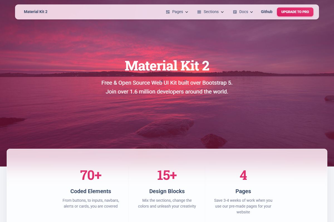This screenshot has width=334, height=222.
Task: Click the Pages dashboard icon in navbar
Action: coord(168,12)
